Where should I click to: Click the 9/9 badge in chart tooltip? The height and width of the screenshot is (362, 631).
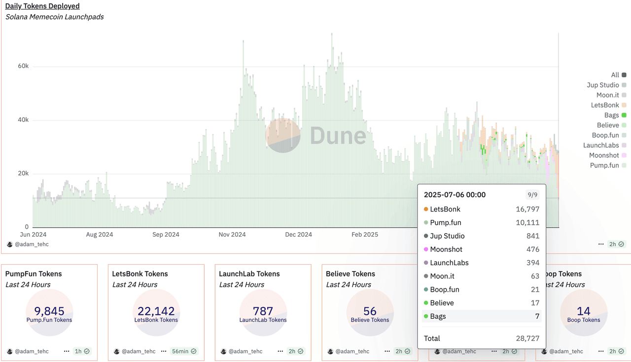532,195
